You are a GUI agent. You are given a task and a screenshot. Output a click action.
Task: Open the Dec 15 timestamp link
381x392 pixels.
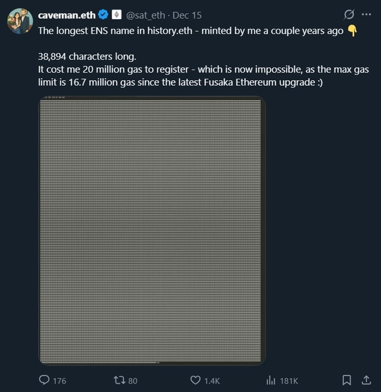tap(187, 15)
